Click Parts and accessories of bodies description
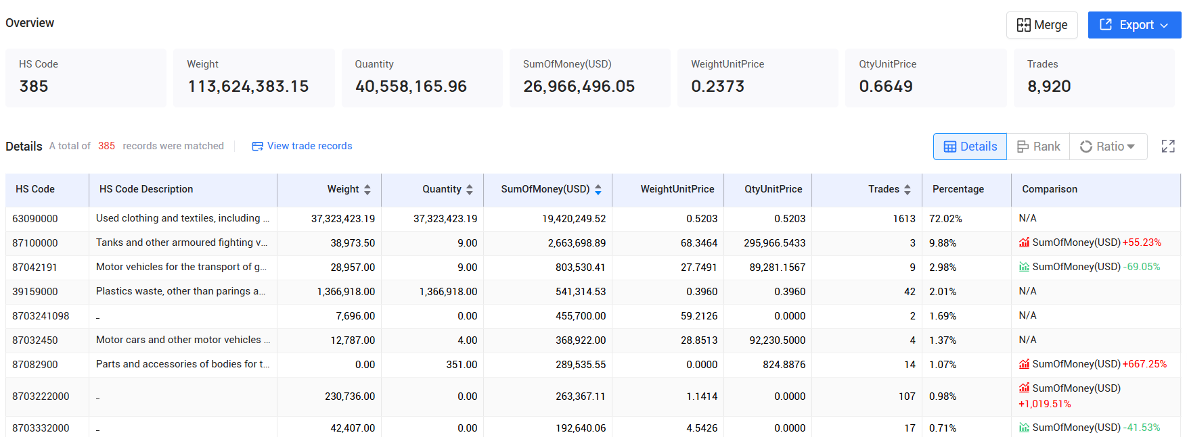 183,364
